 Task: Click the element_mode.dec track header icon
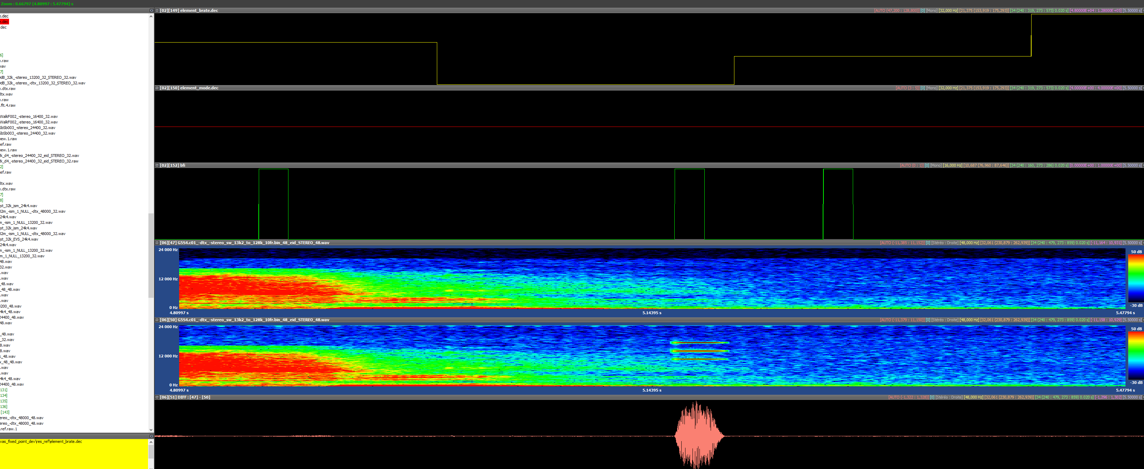pyautogui.click(x=157, y=88)
